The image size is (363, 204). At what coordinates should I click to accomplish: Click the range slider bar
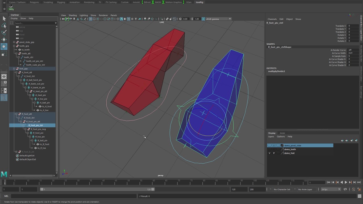click(x=96, y=189)
